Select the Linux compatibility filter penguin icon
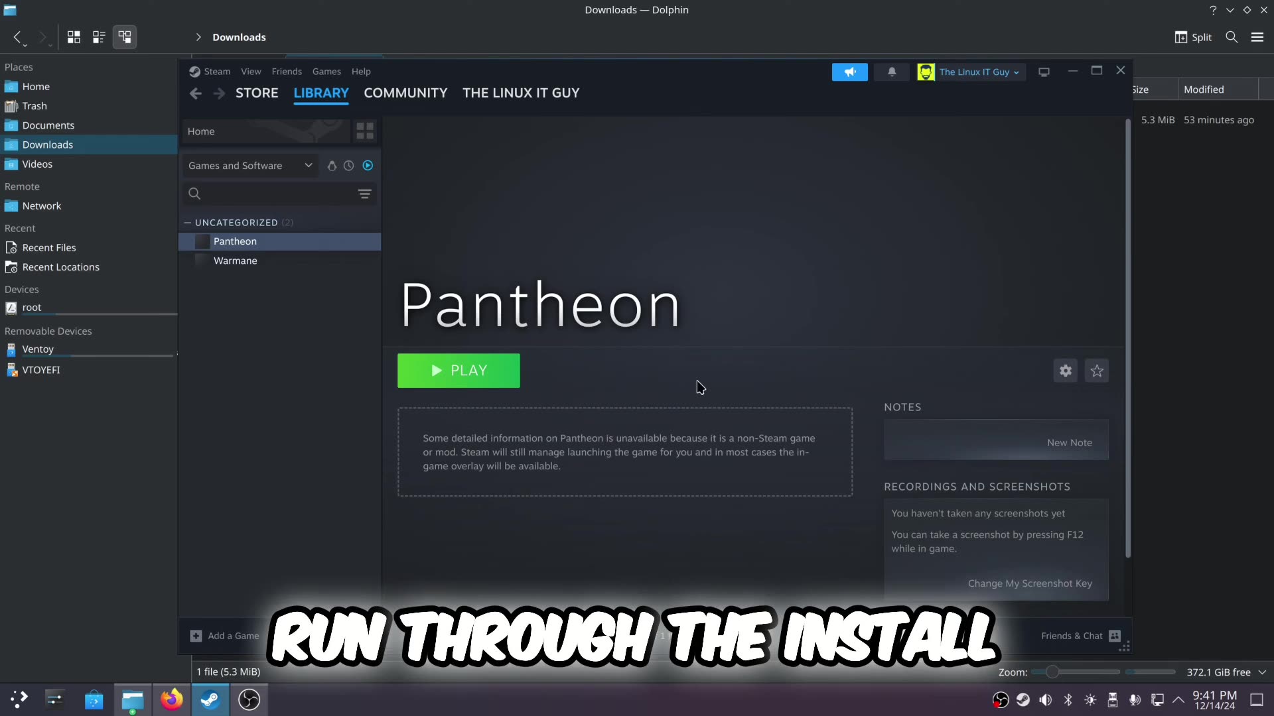 (332, 166)
